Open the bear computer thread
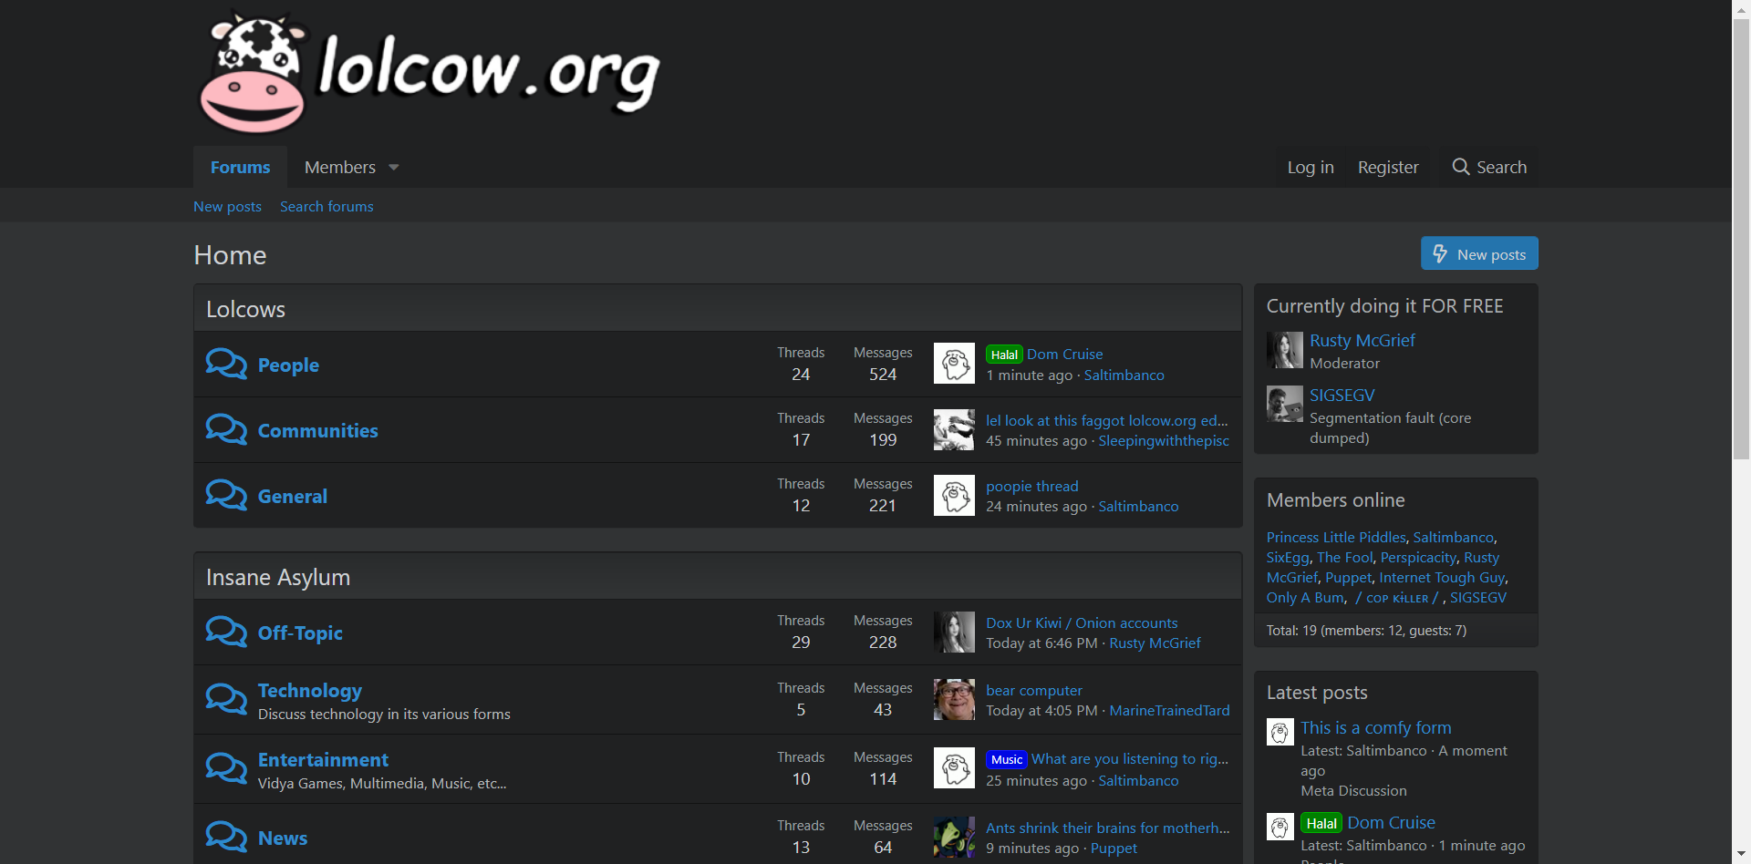Viewport: 1751px width, 864px height. pos(1034,690)
